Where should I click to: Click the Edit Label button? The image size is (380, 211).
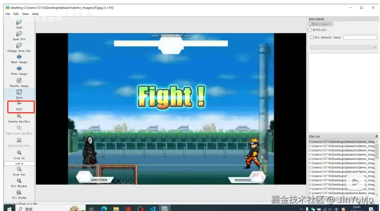click(x=321, y=24)
